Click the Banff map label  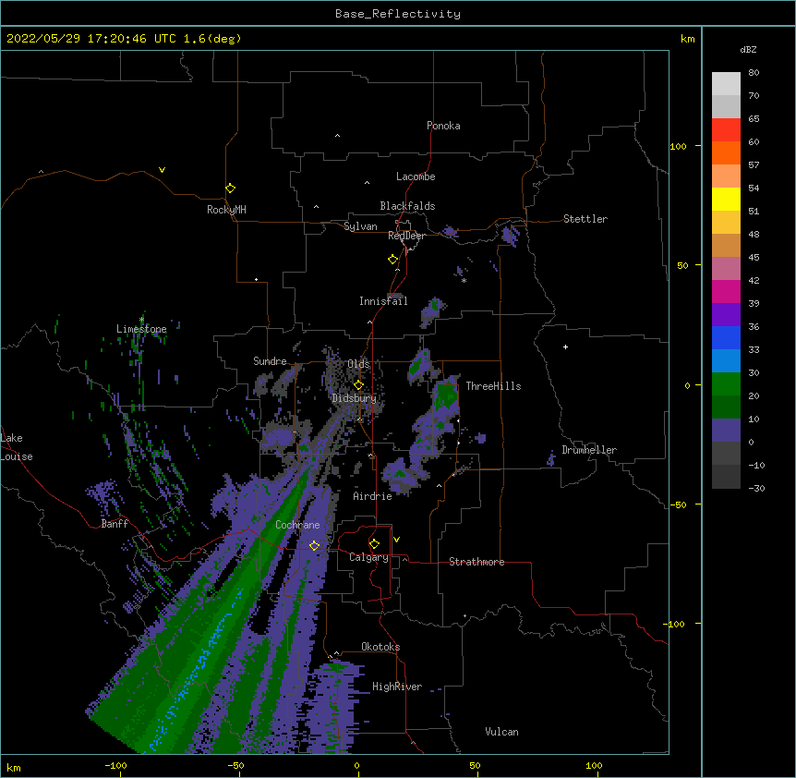[x=115, y=524]
